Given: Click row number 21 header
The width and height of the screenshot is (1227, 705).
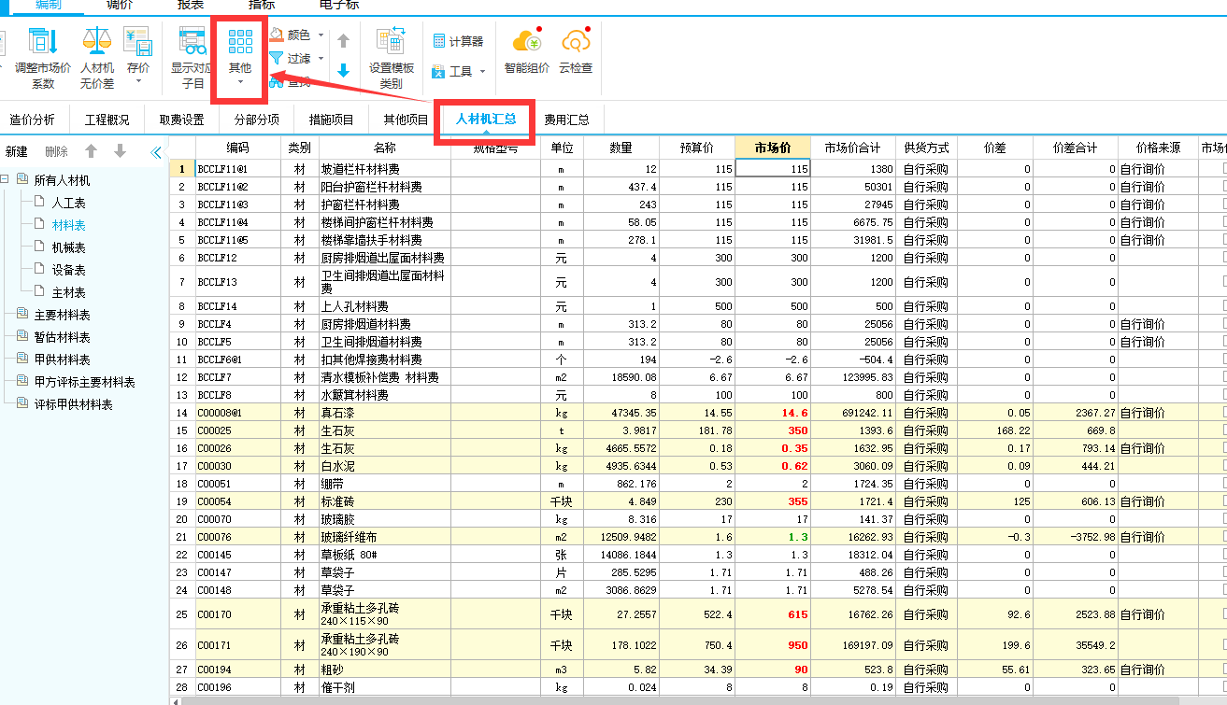Looking at the screenshot, I should click(182, 537).
